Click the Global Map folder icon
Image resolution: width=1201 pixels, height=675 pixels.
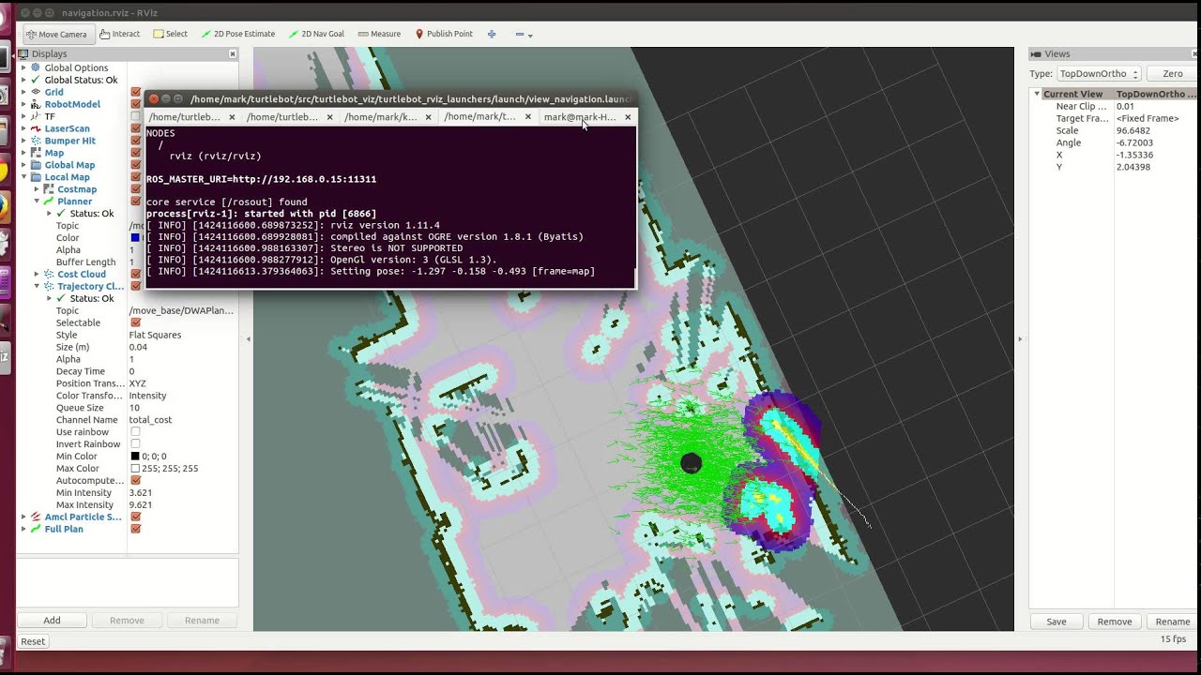tap(37, 165)
